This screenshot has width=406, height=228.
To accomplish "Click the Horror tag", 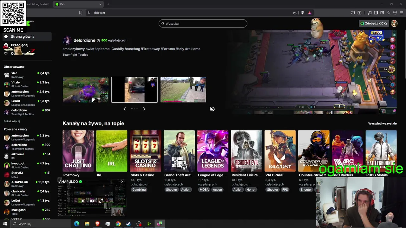I will click(x=251, y=190).
